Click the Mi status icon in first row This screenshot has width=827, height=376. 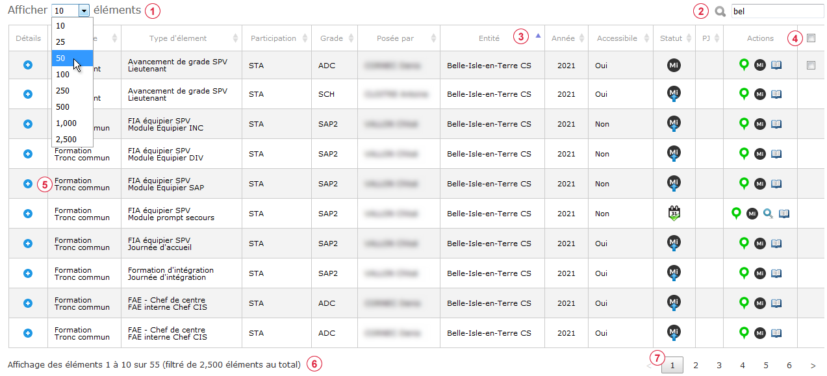(x=674, y=65)
